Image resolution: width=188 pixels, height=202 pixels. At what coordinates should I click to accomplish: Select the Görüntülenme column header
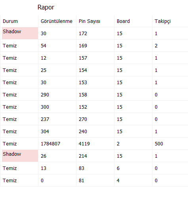point(57,21)
